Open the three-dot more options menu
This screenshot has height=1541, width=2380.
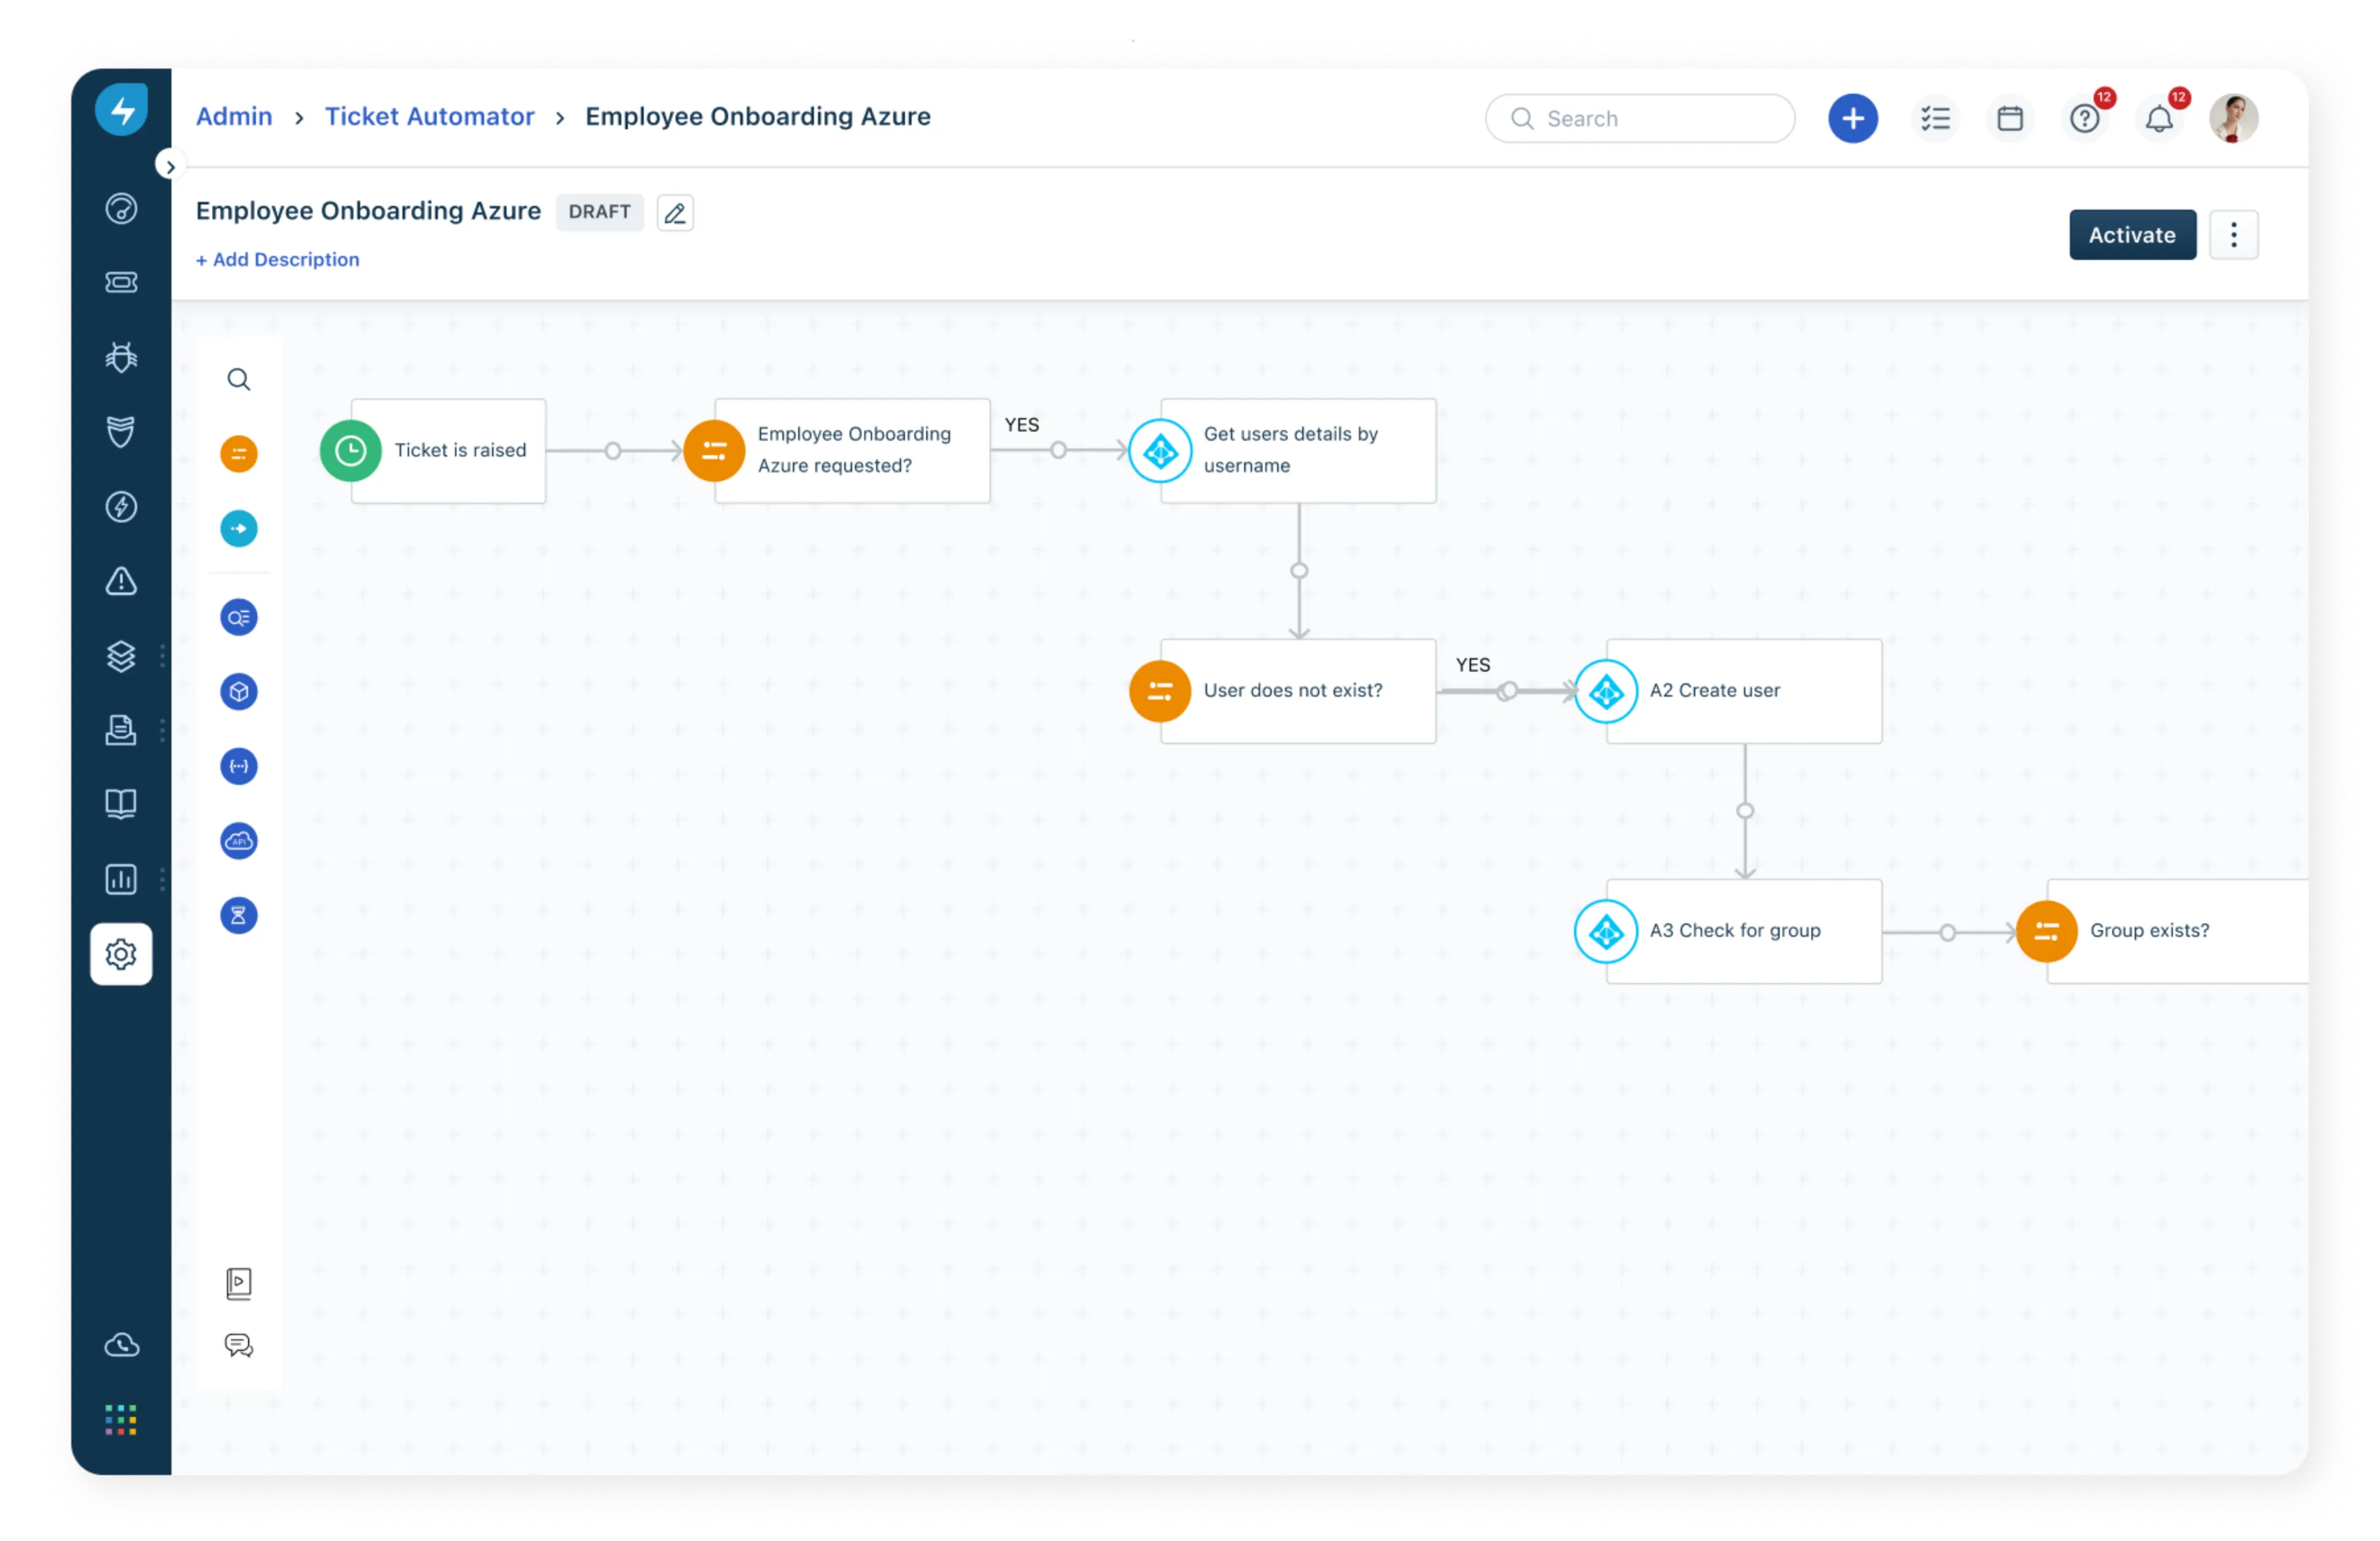(x=2233, y=235)
